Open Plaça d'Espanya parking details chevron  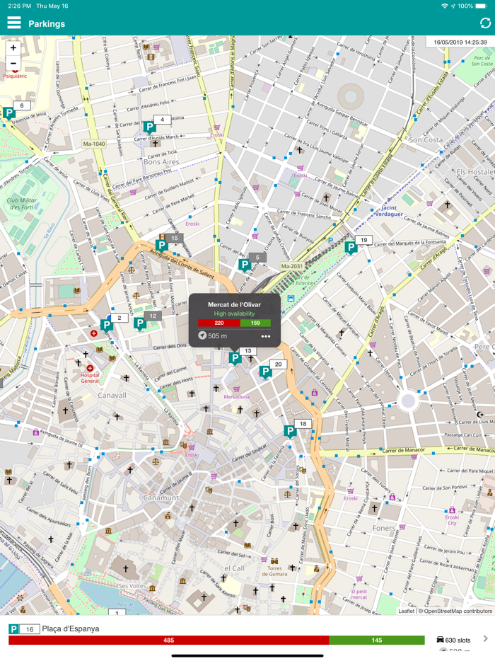[x=485, y=638]
